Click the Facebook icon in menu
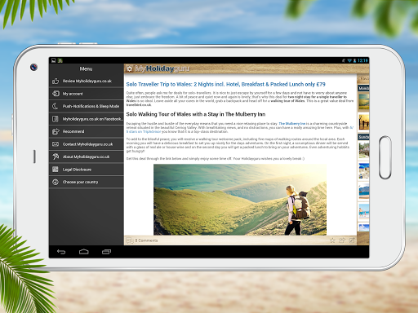Image resolution: width=418 pixels, height=313 pixels. 56,119
